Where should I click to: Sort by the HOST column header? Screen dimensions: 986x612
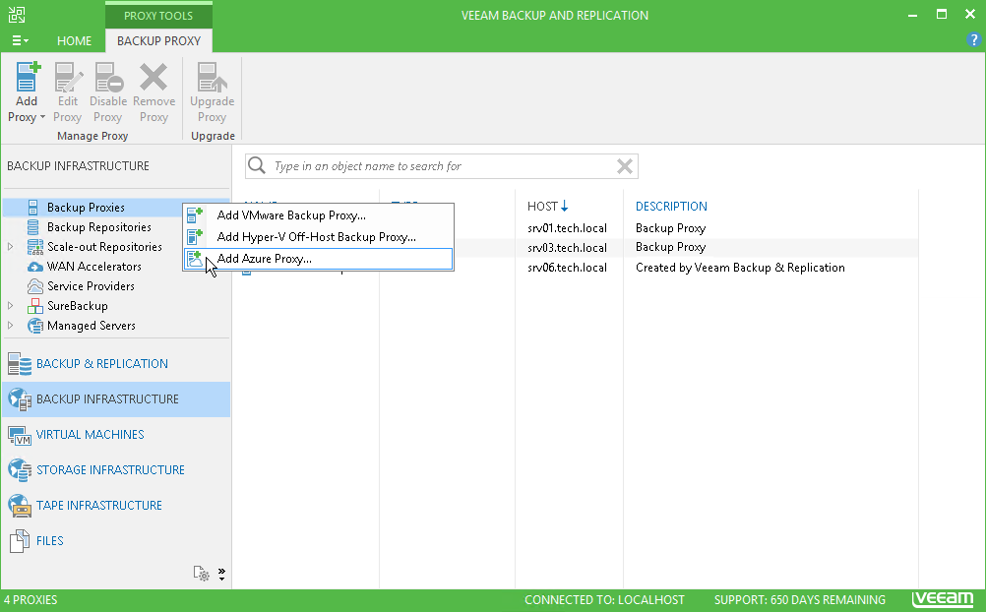tap(548, 207)
